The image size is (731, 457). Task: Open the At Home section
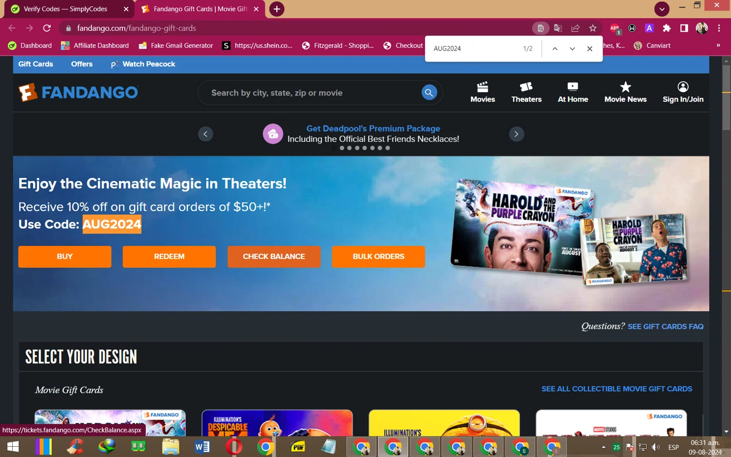coord(573,92)
